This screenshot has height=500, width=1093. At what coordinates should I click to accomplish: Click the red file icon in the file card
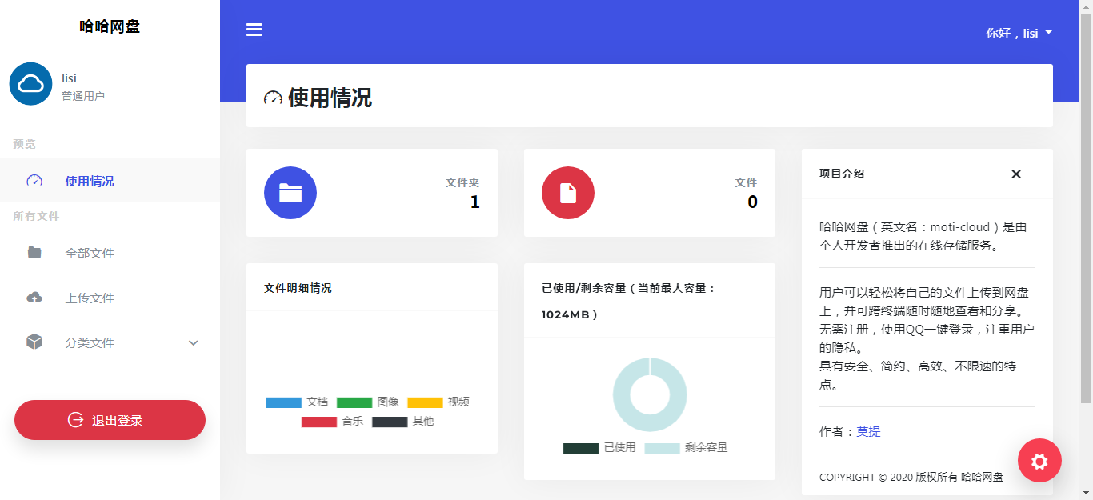(567, 193)
